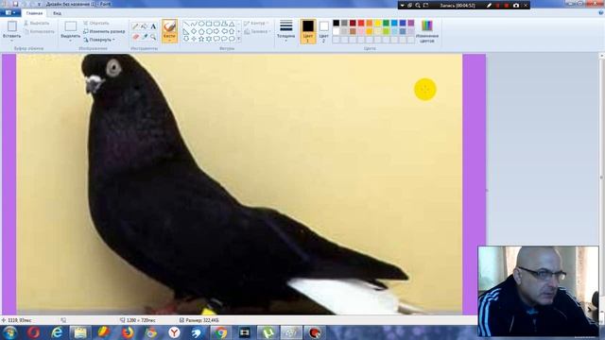Image resolution: width=605 pixels, height=340 pixels.
Task: Click the Save icon in quick access toolbar
Action: [x=15, y=4]
